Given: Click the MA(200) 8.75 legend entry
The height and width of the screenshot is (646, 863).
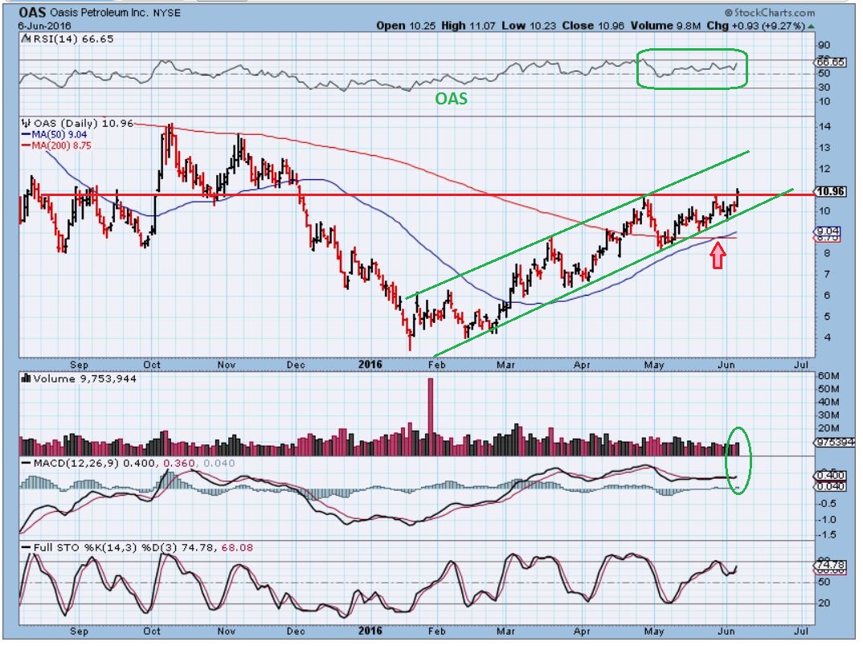Looking at the screenshot, I should pyautogui.click(x=61, y=145).
